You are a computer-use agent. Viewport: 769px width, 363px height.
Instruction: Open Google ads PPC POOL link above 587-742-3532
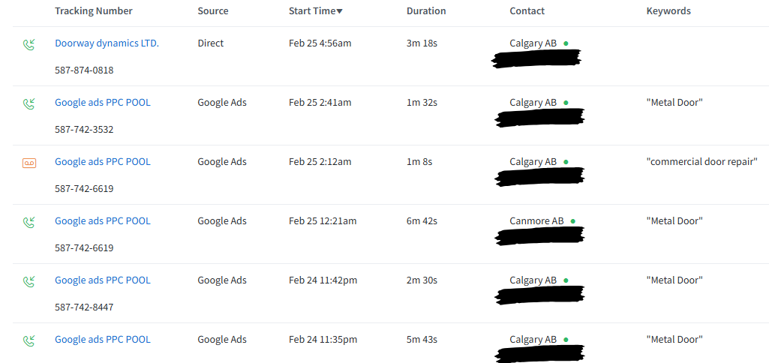103,103
